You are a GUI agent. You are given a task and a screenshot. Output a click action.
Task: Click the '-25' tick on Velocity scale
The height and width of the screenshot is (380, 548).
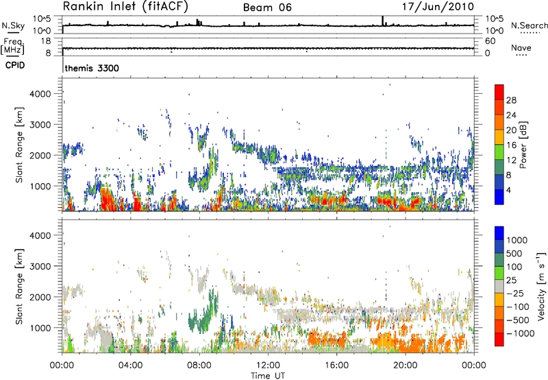pyautogui.click(x=514, y=294)
